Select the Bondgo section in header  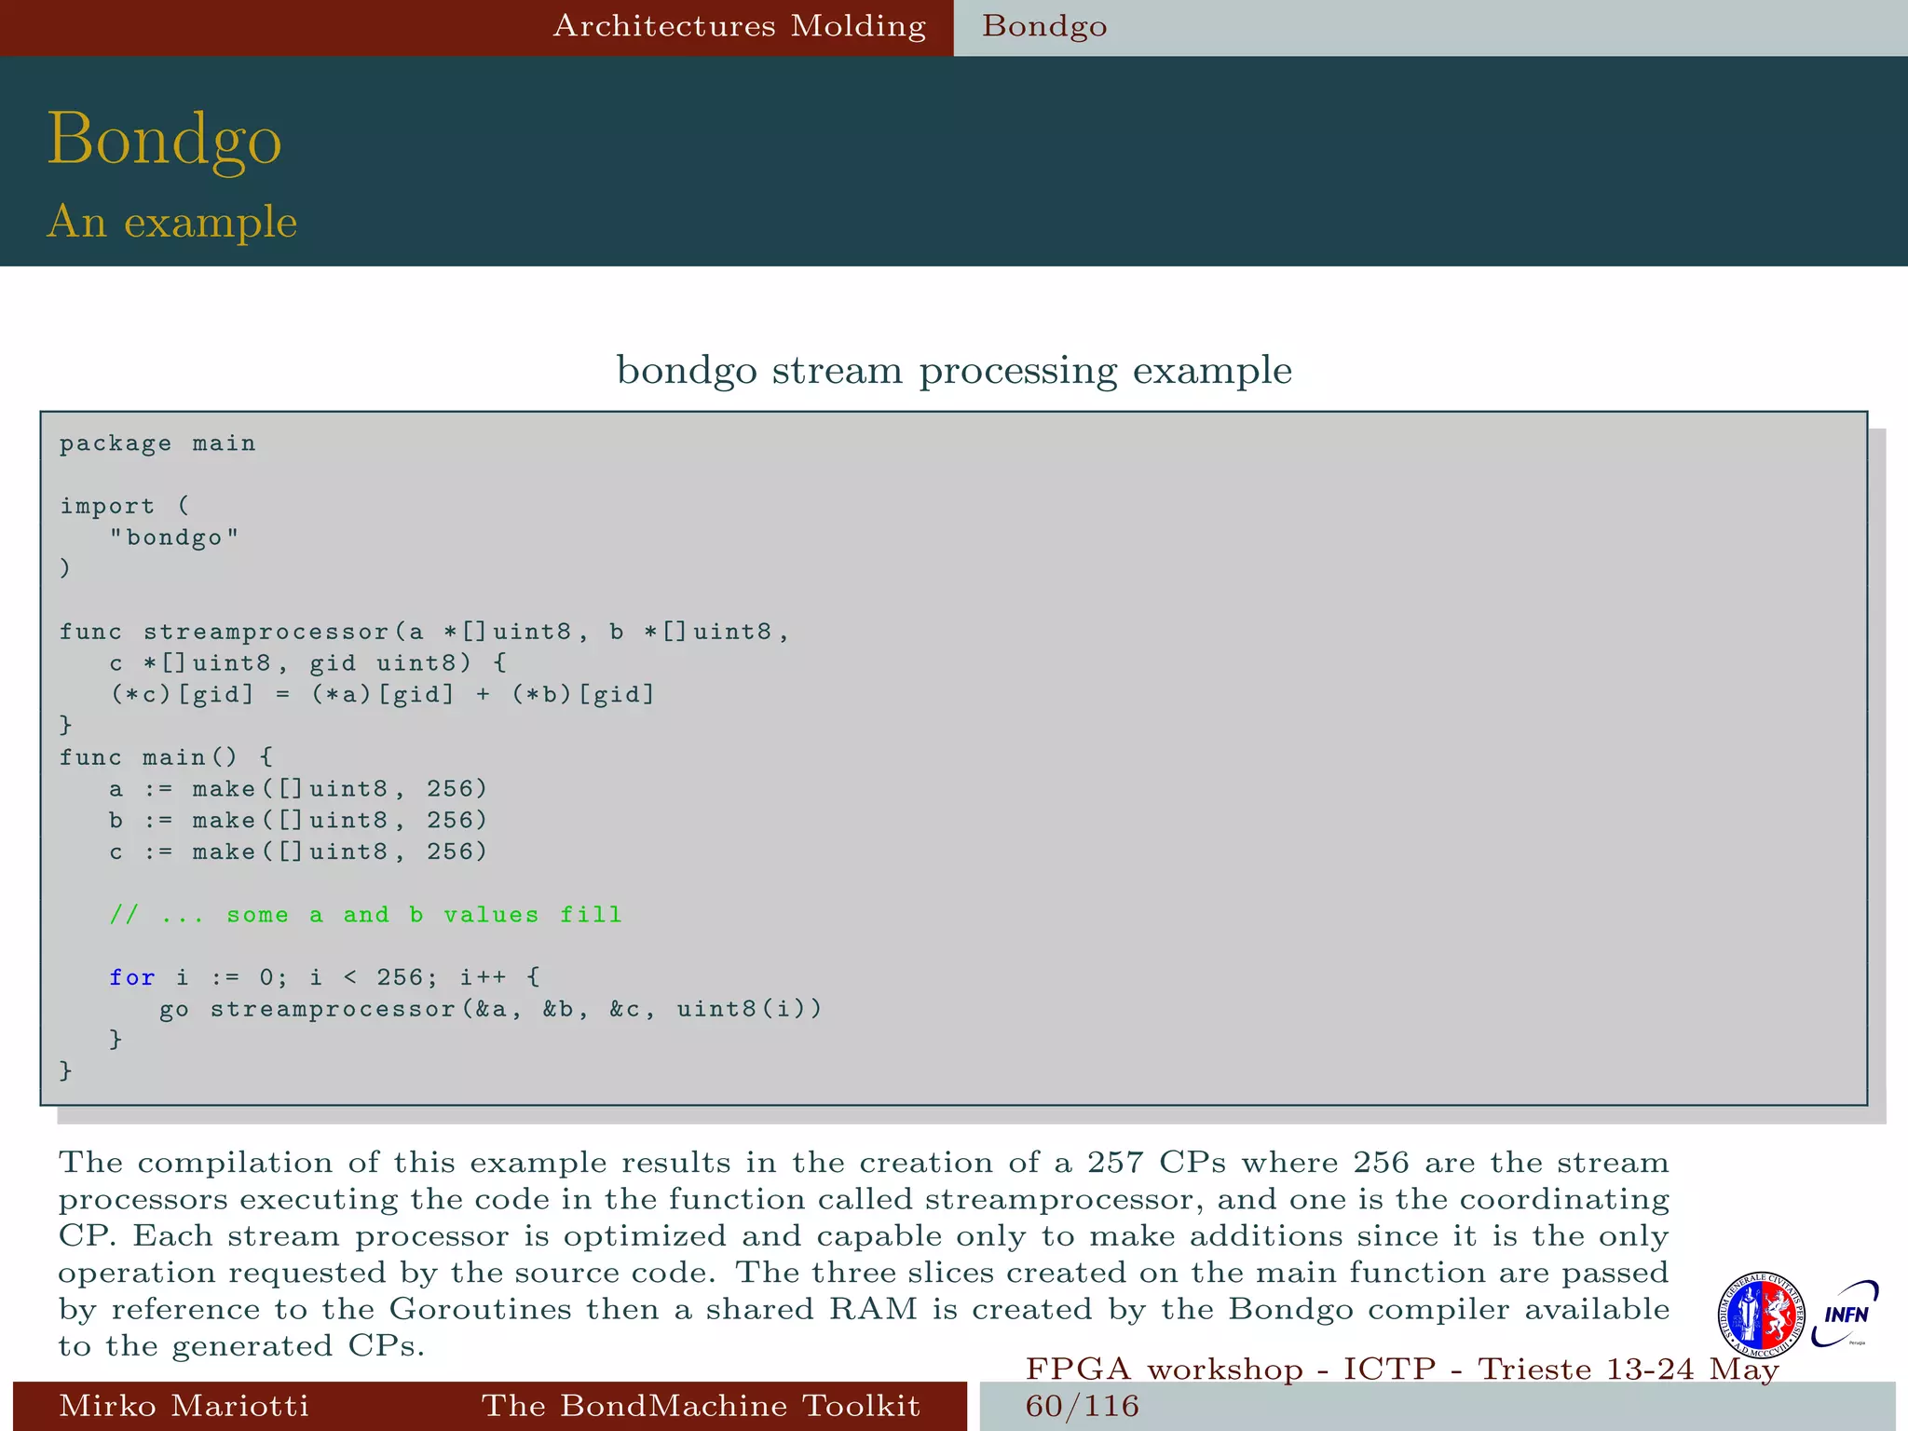1044,26
